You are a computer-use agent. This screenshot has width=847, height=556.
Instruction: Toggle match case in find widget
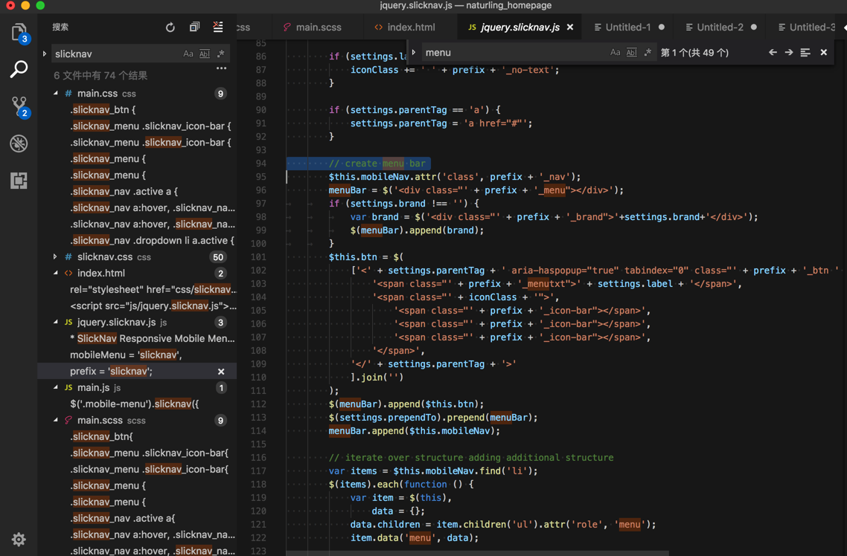pos(615,53)
